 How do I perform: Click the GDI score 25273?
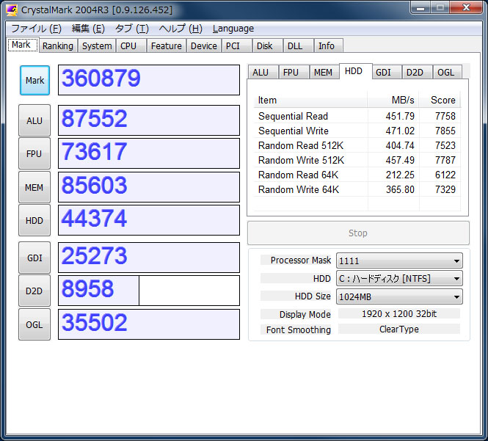(149, 258)
